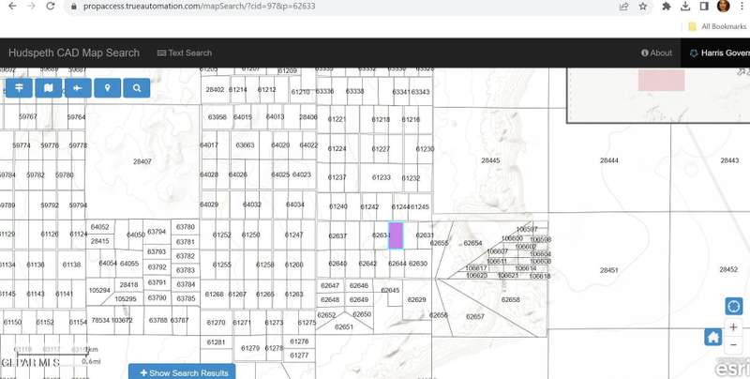Click the Hudspeth CAD Map Search title

tap(74, 53)
